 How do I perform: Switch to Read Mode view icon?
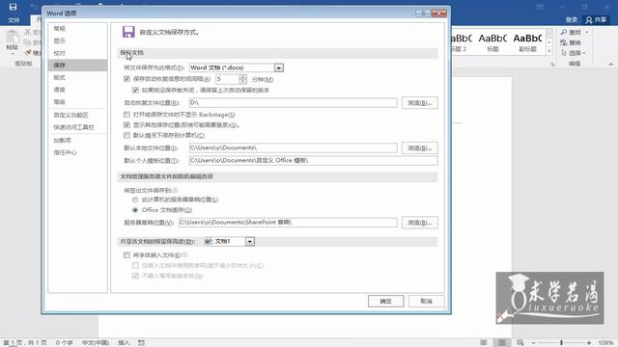tap(483, 343)
